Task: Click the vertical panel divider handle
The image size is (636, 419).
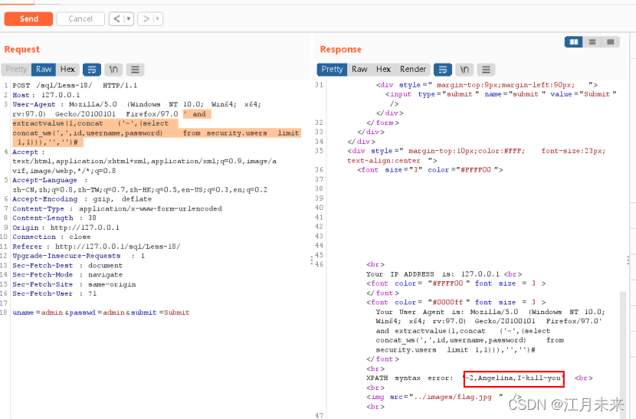Action: point(312,260)
